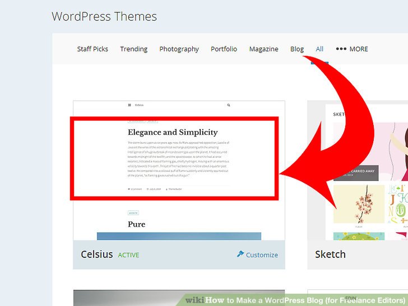Viewport: 408px width, 306px height.
Task: Click the cherry blossom image in Sketch preview
Action: tap(353, 205)
